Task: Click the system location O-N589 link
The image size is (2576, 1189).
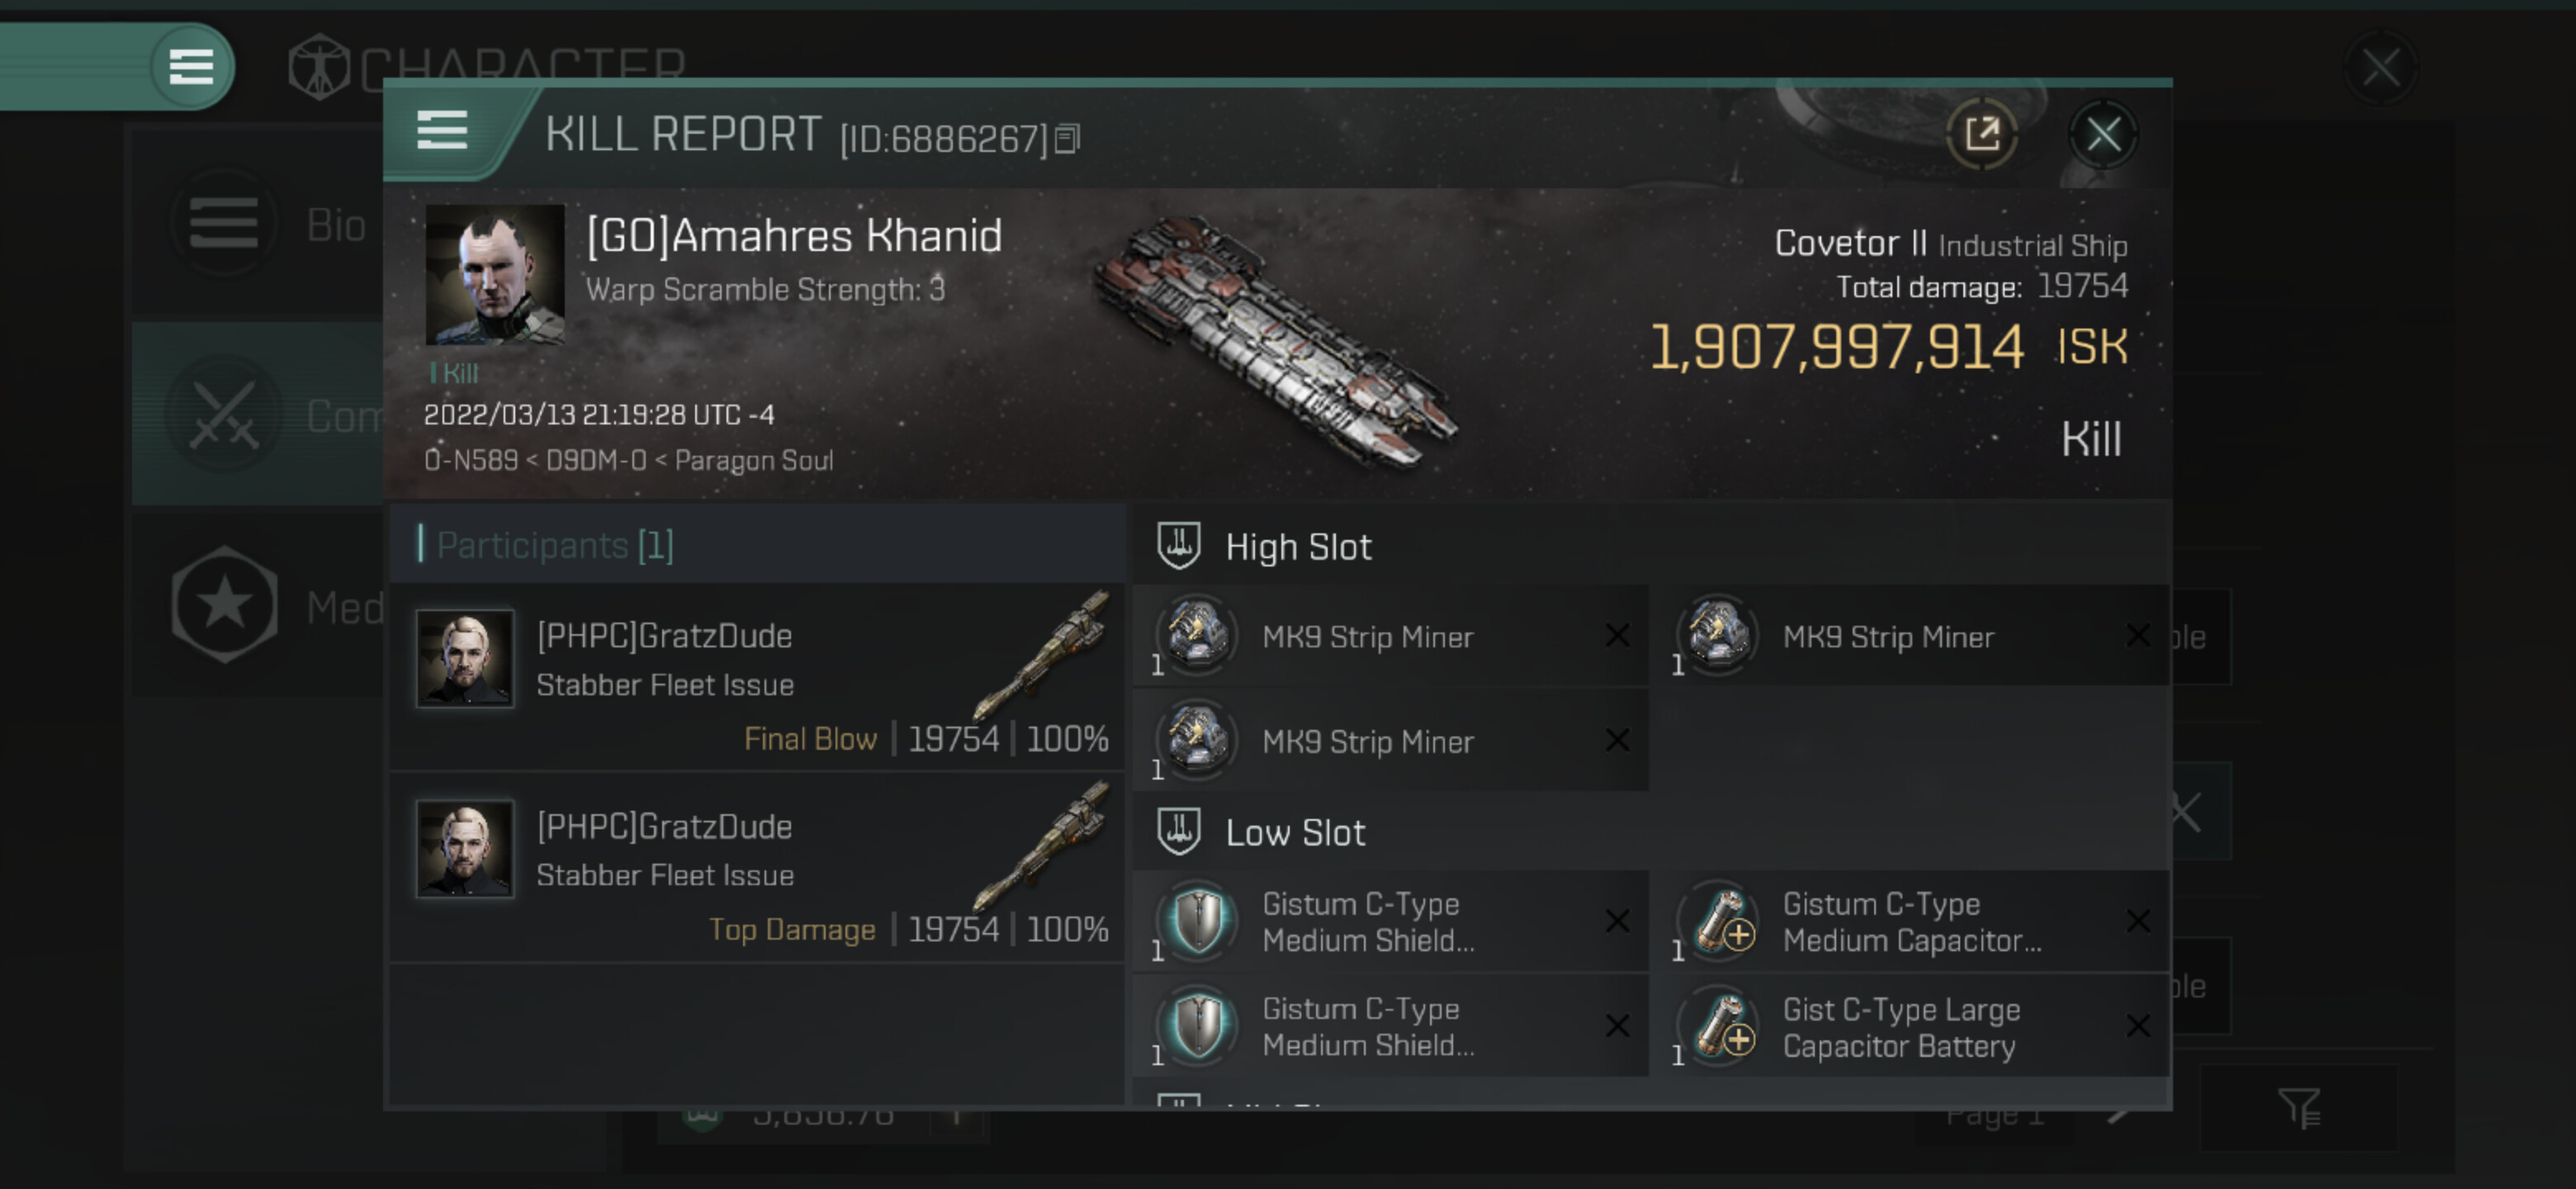Action: click(471, 461)
